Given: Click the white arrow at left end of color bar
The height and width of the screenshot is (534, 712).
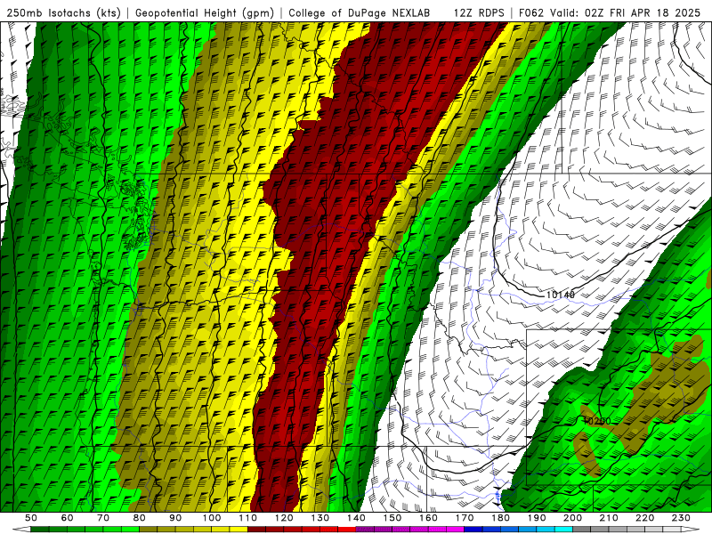Looking at the screenshot, I should 21,530.
